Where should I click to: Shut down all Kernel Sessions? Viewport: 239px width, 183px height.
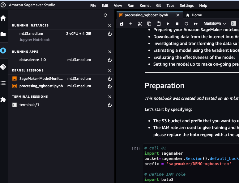110,71
